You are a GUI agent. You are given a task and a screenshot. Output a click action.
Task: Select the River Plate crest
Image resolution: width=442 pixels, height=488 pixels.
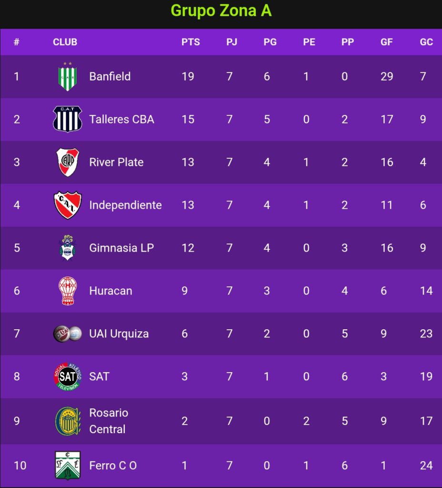68,162
